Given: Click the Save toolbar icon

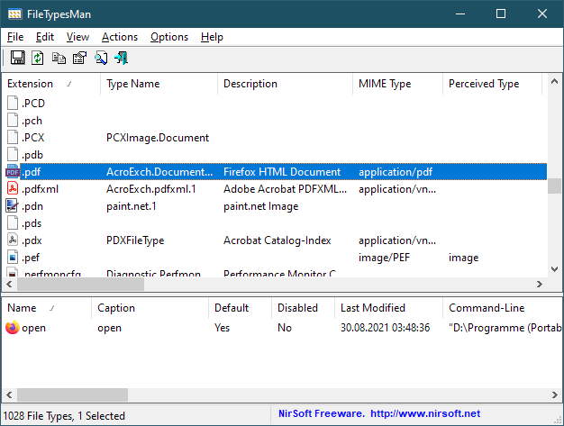Looking at the screenshot, I should [17, 59].
